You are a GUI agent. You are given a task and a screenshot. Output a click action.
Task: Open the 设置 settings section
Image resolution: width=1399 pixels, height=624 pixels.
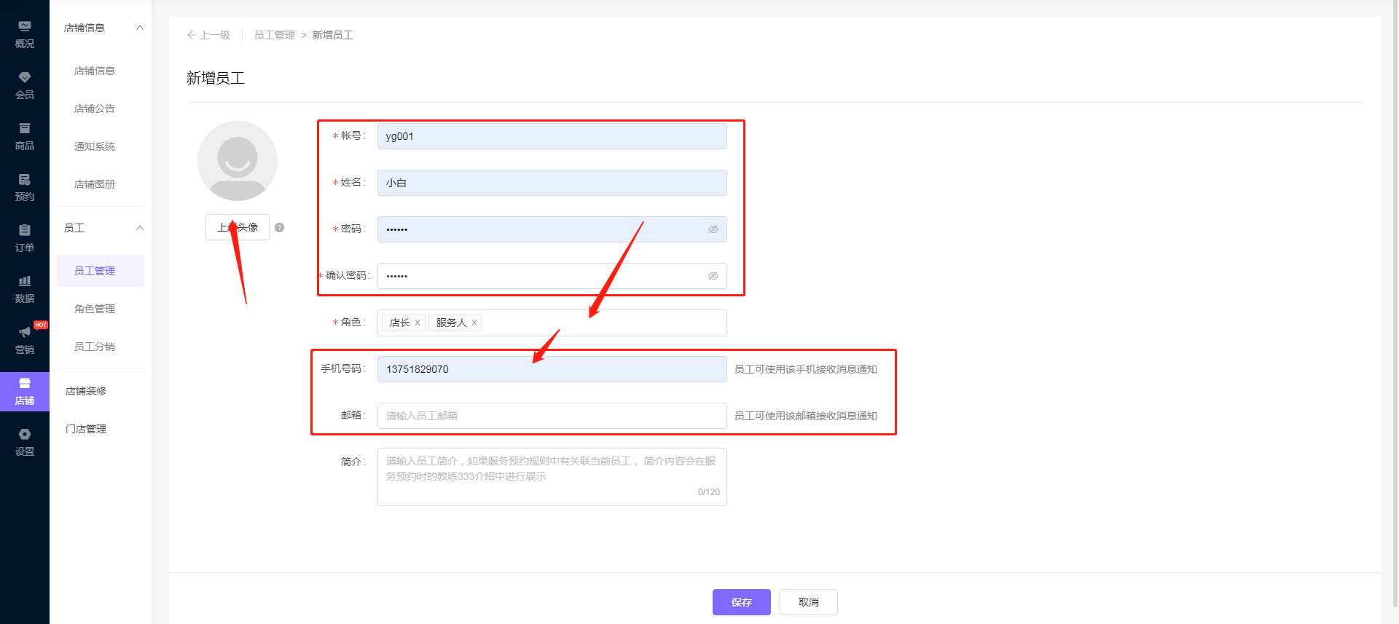pos(25,442)
